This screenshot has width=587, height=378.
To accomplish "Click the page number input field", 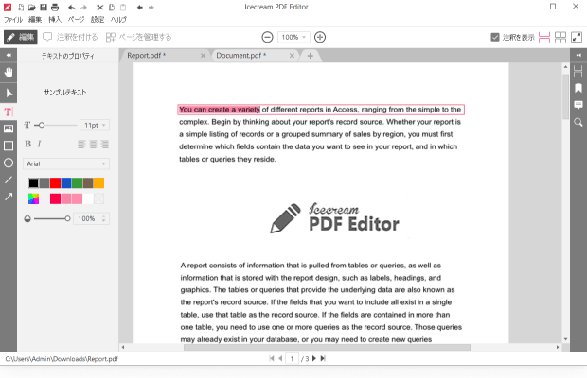I will [x=292, y=358].
